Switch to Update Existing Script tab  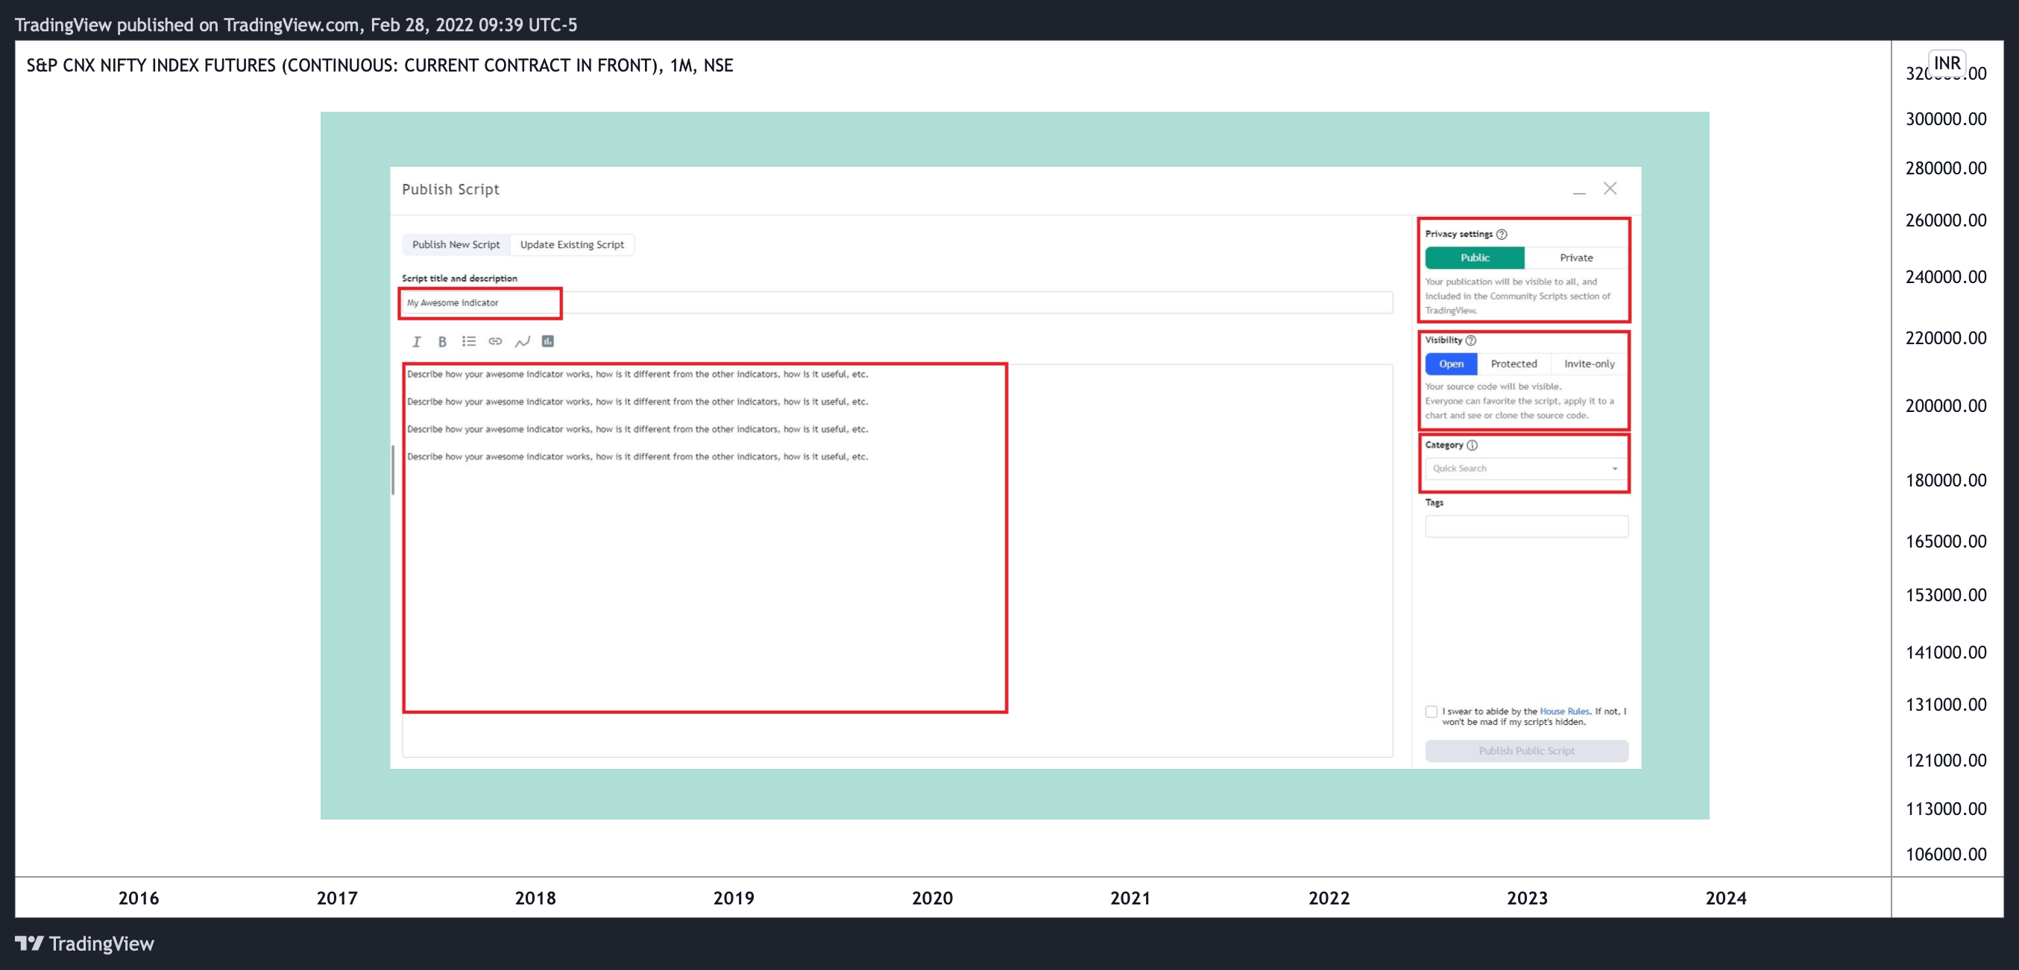click(572, 245)
